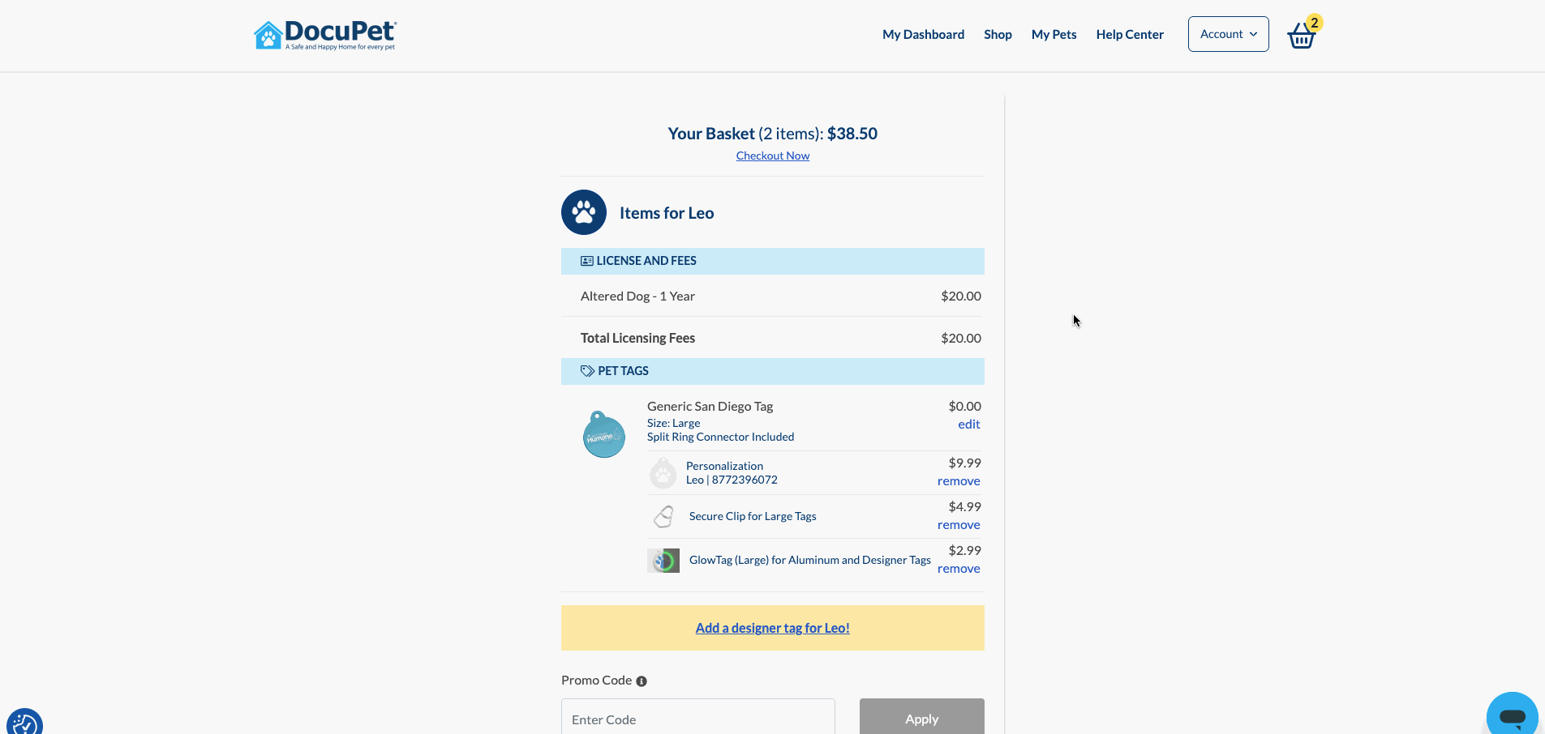The width and height of the screenshot is (1545, 734).
Task: Click the $0.00 Generic Tag price
Action: coord(965,407)
